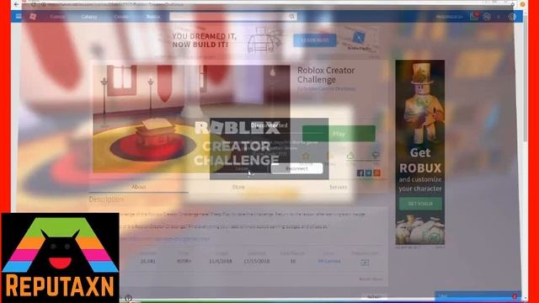Like the game with thumbs-up icon
Screen dimensions: 539x303
pos(350,156)
